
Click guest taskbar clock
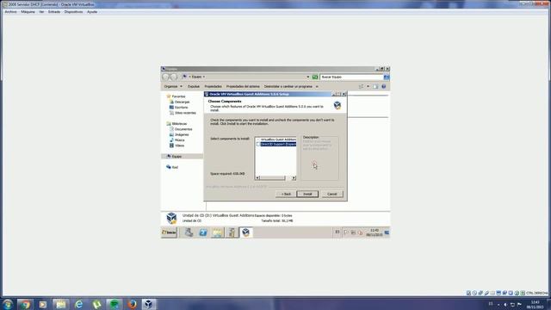pos(375,232)
